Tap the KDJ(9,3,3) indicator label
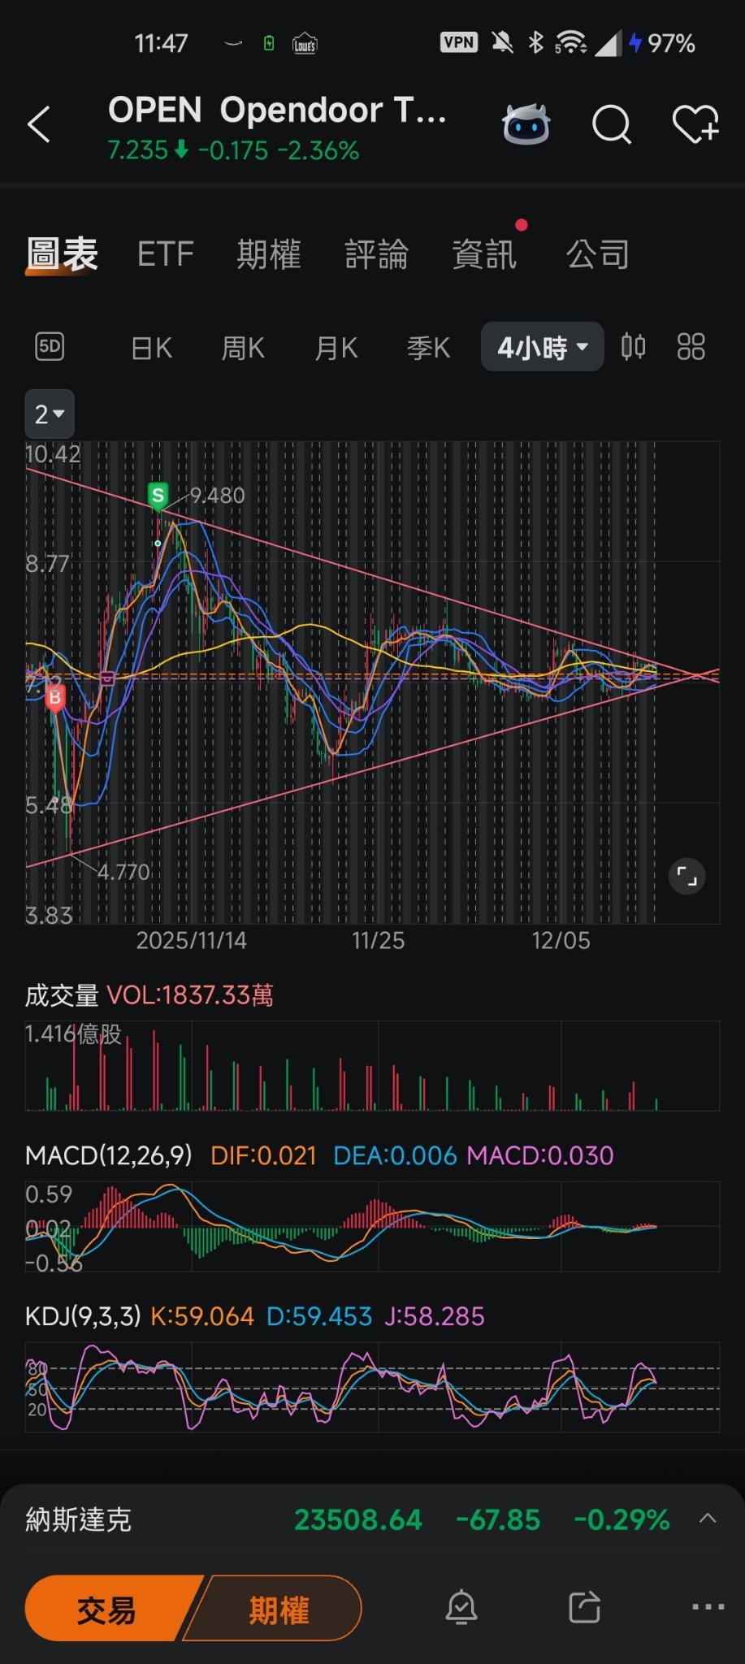The width and height of the screenshot is (745, 1664). click(83, 1316)
